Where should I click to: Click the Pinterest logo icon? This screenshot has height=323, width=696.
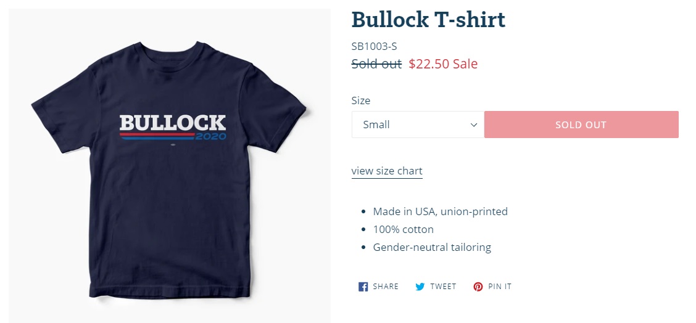pos(478,287)
